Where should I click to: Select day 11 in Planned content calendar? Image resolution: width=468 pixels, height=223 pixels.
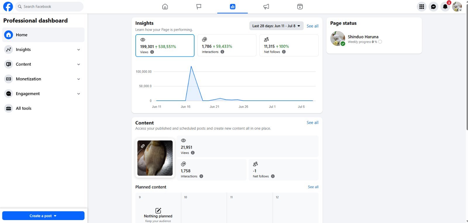250,208
